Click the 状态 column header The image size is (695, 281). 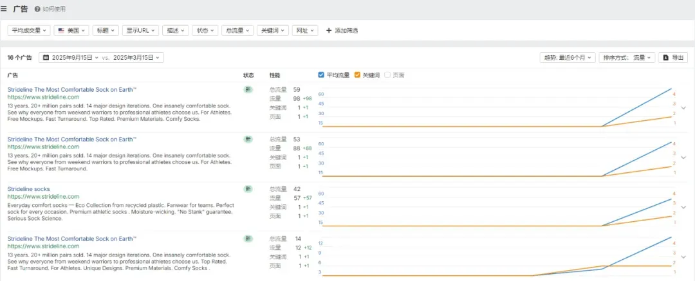click(248, 75)
